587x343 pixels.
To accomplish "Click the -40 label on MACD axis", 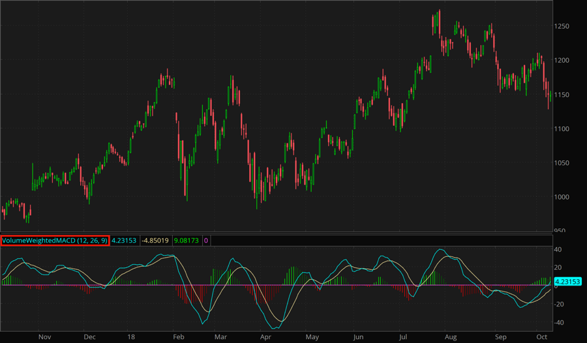I will point(560,323).
